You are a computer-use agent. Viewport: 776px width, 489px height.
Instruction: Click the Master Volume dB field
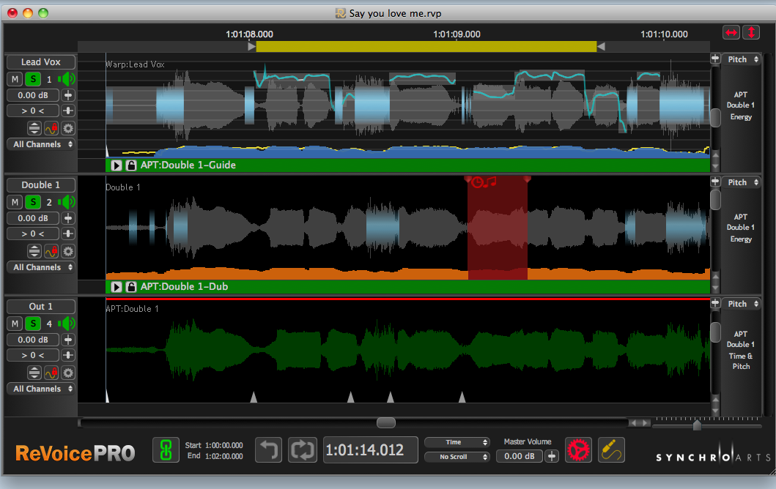(519, 456)
